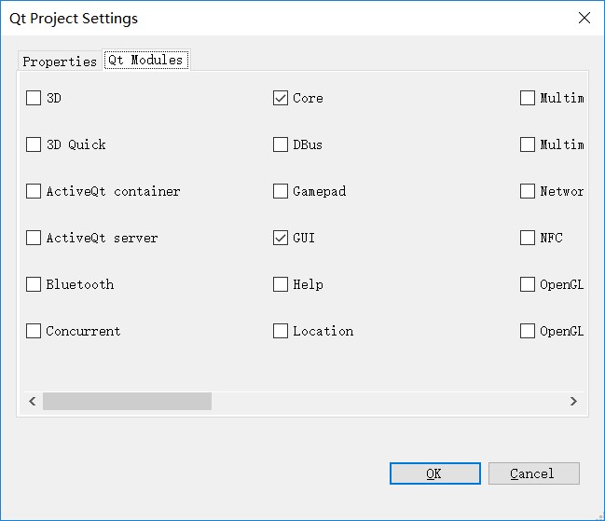Click the horizontal scrollbar right arrow
Viewport: 605px width, 521px height.
(573, 402)
